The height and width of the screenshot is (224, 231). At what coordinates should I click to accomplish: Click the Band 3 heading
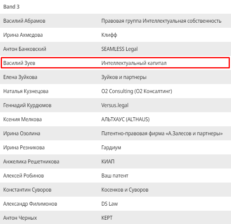(x=11, y=7)
